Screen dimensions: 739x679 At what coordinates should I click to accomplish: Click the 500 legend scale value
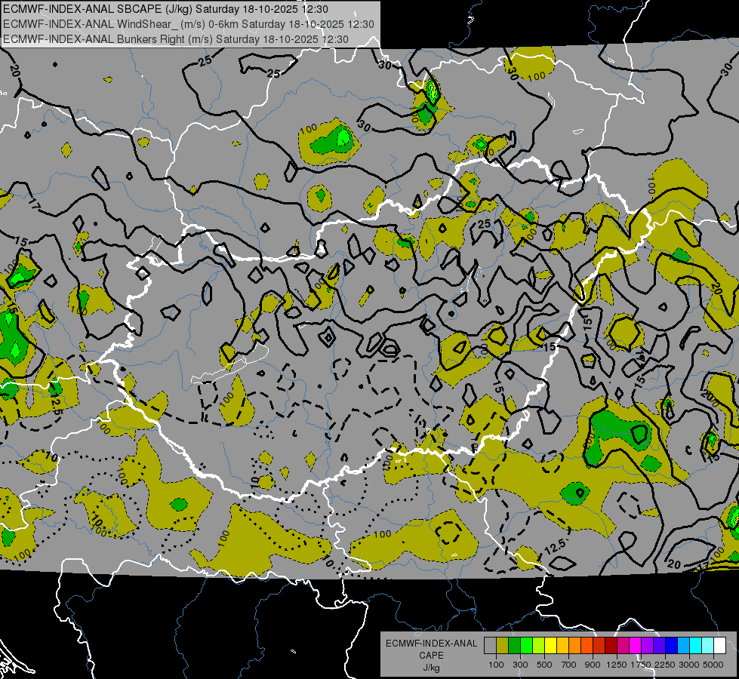point(545,665)
